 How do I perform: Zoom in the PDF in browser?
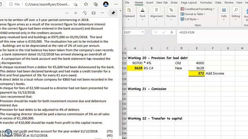pos(76,13)
